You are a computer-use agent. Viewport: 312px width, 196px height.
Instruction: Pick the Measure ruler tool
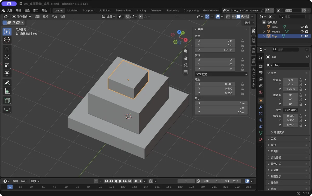click(x=7, y=91)
